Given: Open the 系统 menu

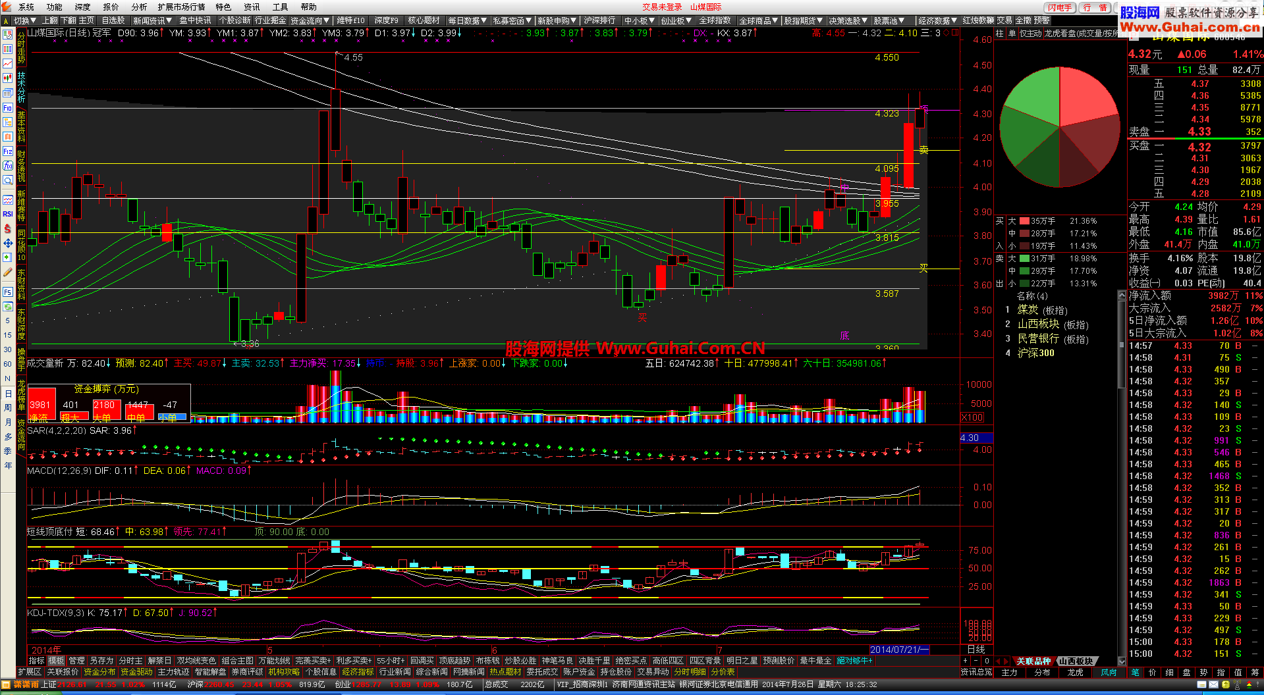Looking at the screenshot, I should 26,7.
